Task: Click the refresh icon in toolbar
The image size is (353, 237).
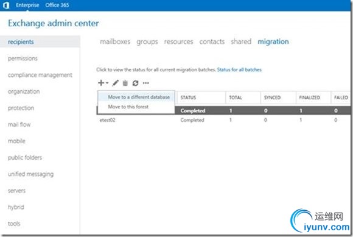Action: pos(135,83)
